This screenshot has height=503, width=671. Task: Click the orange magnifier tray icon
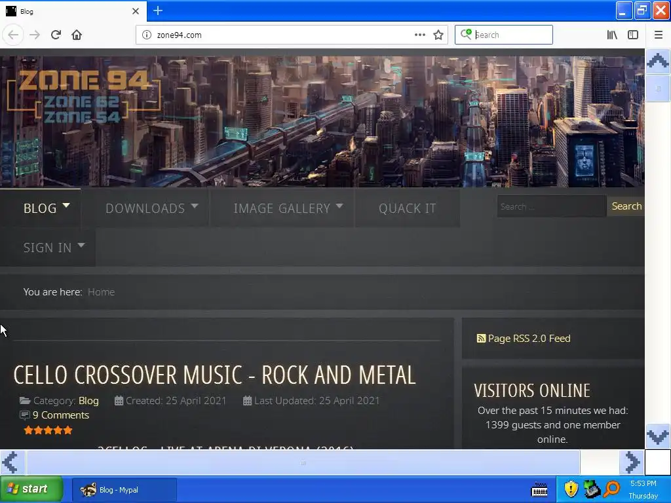(x=612, y=489)
